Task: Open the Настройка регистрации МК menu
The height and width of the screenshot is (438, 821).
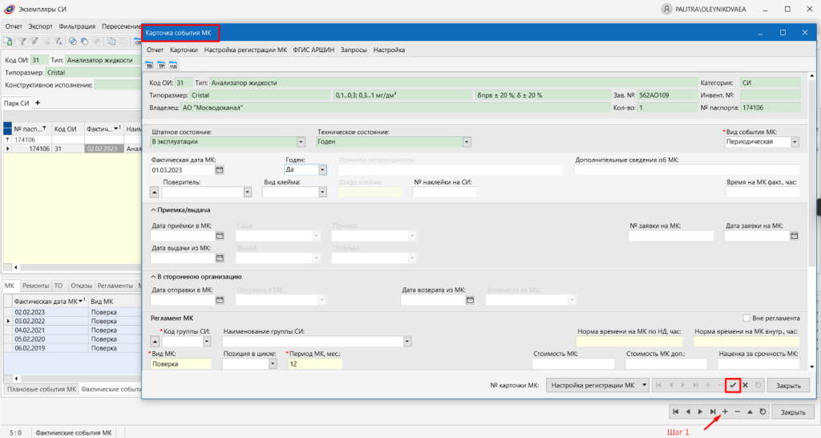Action: point(245,50)
